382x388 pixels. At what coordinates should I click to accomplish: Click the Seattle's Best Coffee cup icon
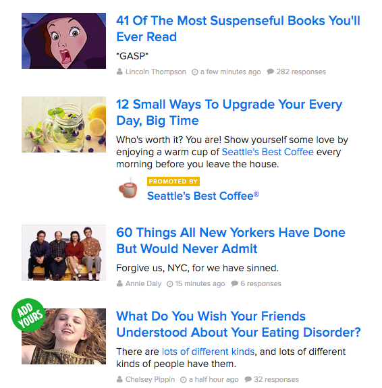[128, 190]
